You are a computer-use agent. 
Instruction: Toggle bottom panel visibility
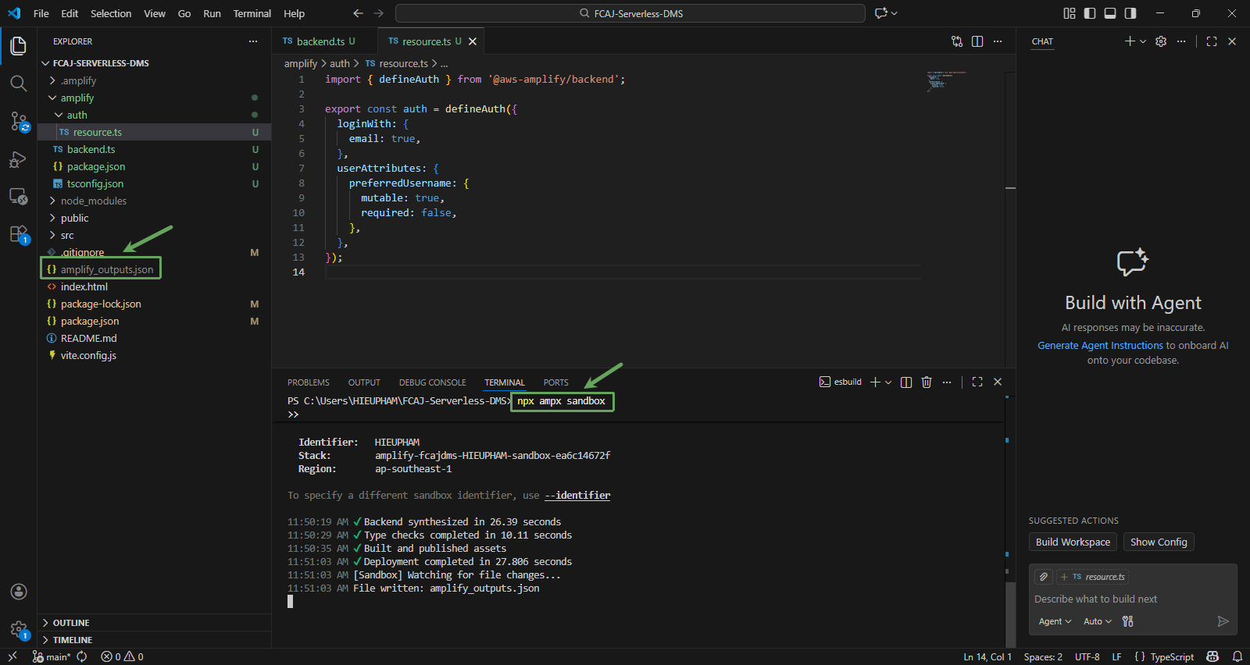click(1110, 13)
